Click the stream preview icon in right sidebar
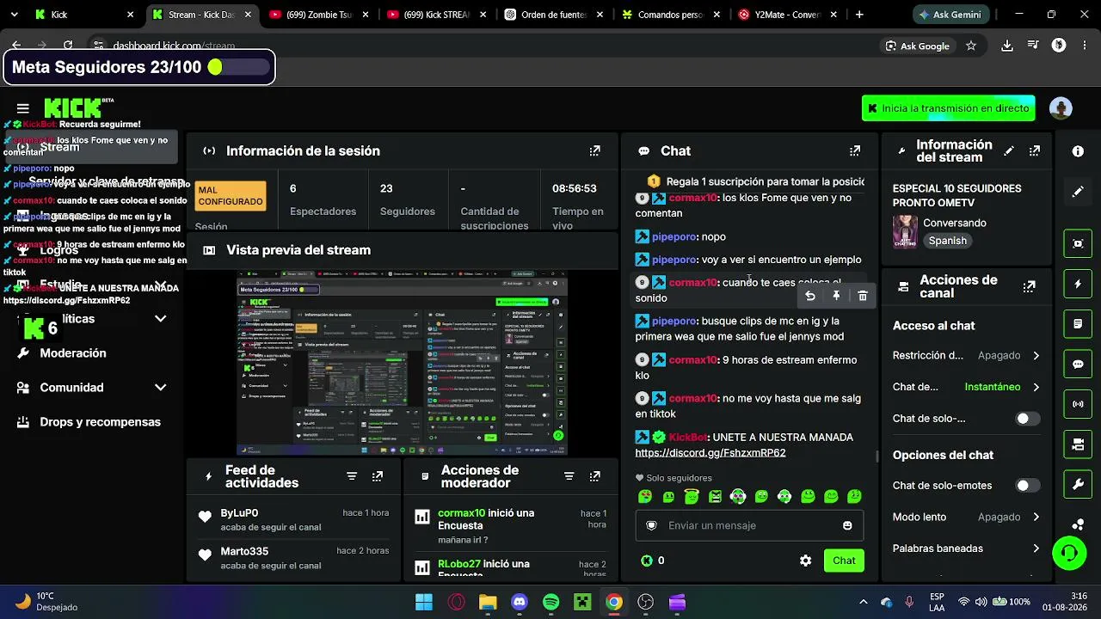This screenshot has height=619, width=1101. click(x=1078, y=243)
